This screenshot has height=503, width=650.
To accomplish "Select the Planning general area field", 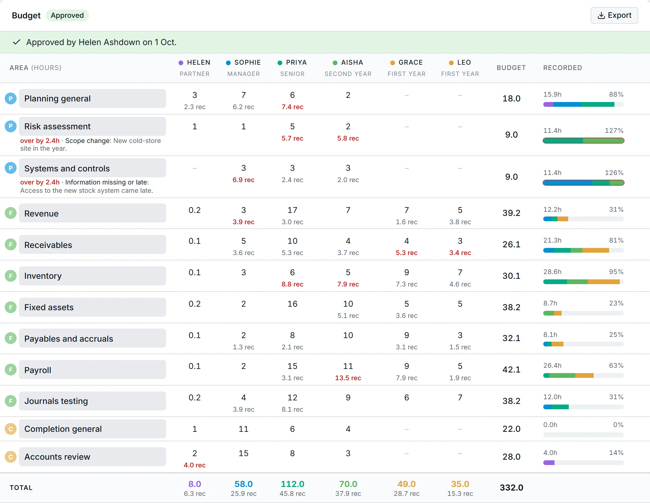I will coord(93,98).
